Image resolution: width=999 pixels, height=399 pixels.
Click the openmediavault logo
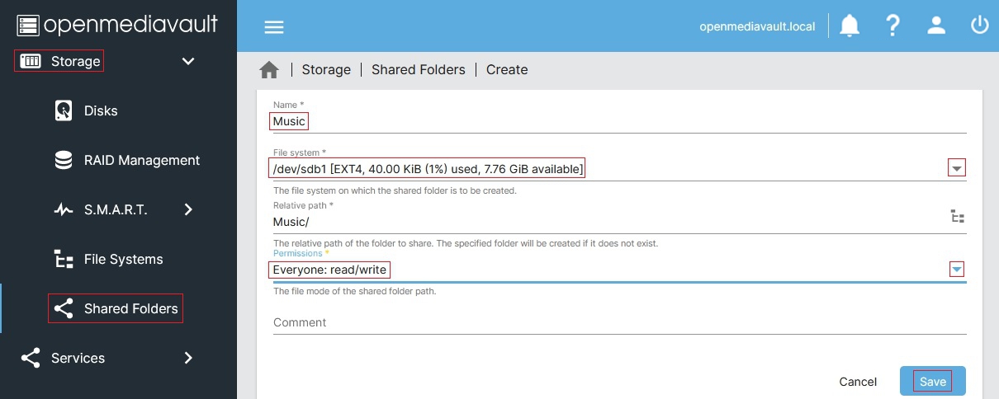point(117,25)
